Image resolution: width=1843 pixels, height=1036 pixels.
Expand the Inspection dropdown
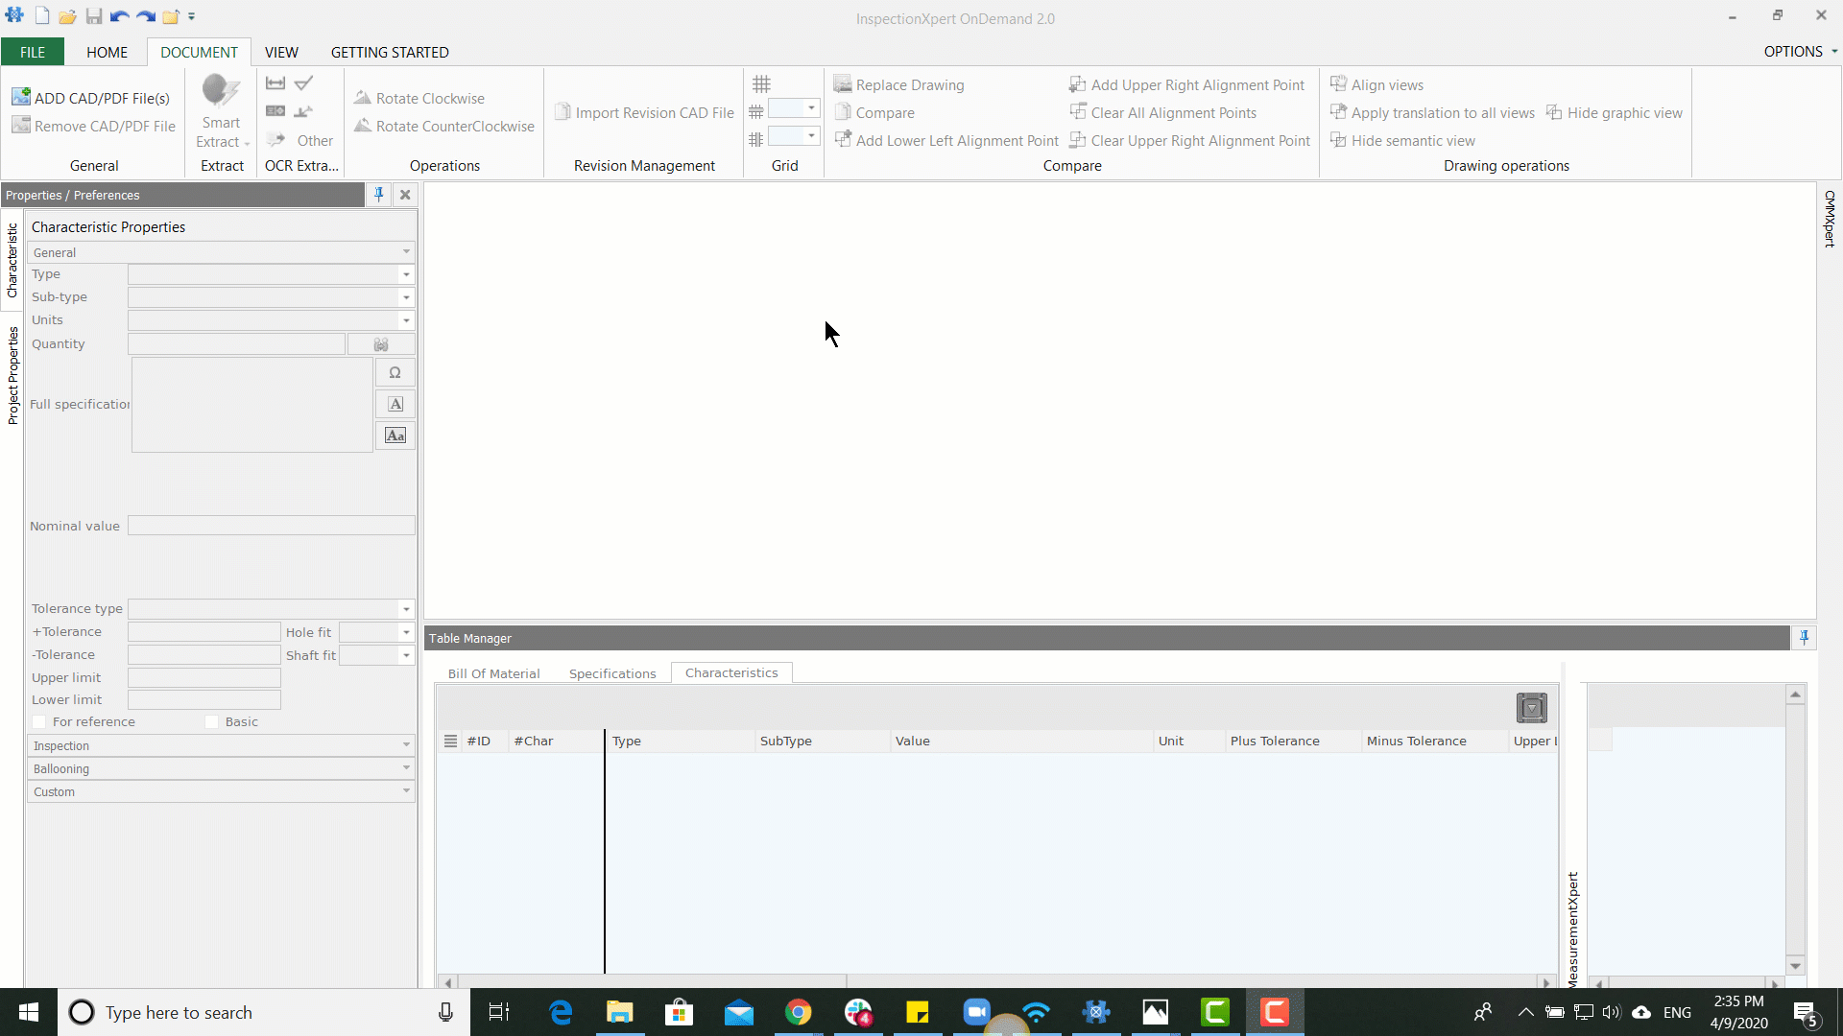[405, 745]
